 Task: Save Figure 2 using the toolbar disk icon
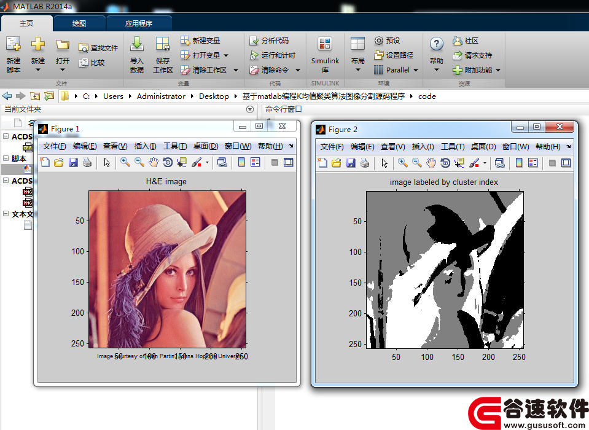click(351, 163)
